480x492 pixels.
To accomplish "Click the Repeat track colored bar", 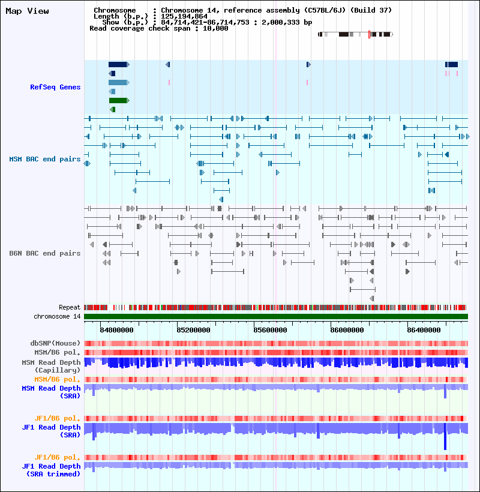I will click(x=276, y=307).
